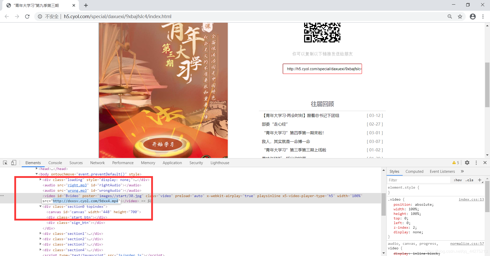Viewport: 490px width, 256px height.
Task: Click the share link text box
Action: (x=322, y=69)
